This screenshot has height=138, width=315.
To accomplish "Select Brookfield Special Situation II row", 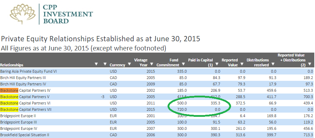I will [x=157, y=135].
